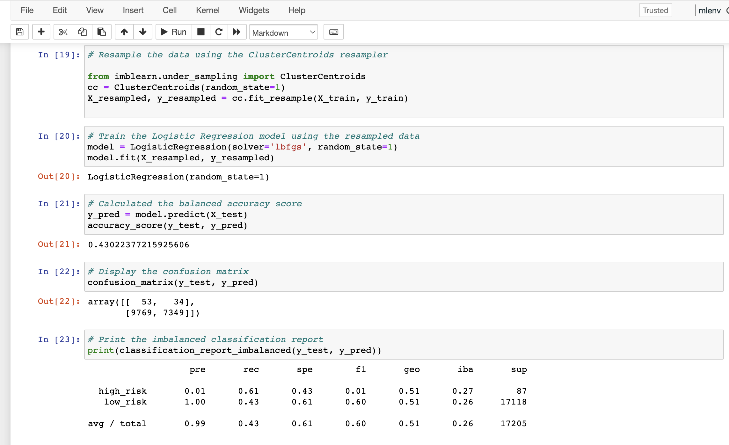
Task: Click the Trusted notebook status button
Action: pos(655,10)
